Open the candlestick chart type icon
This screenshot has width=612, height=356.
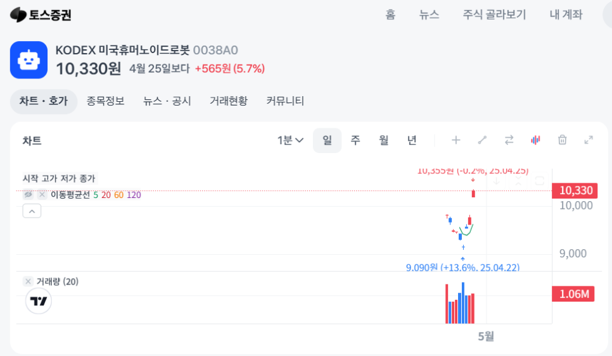[x=535, y=140]
